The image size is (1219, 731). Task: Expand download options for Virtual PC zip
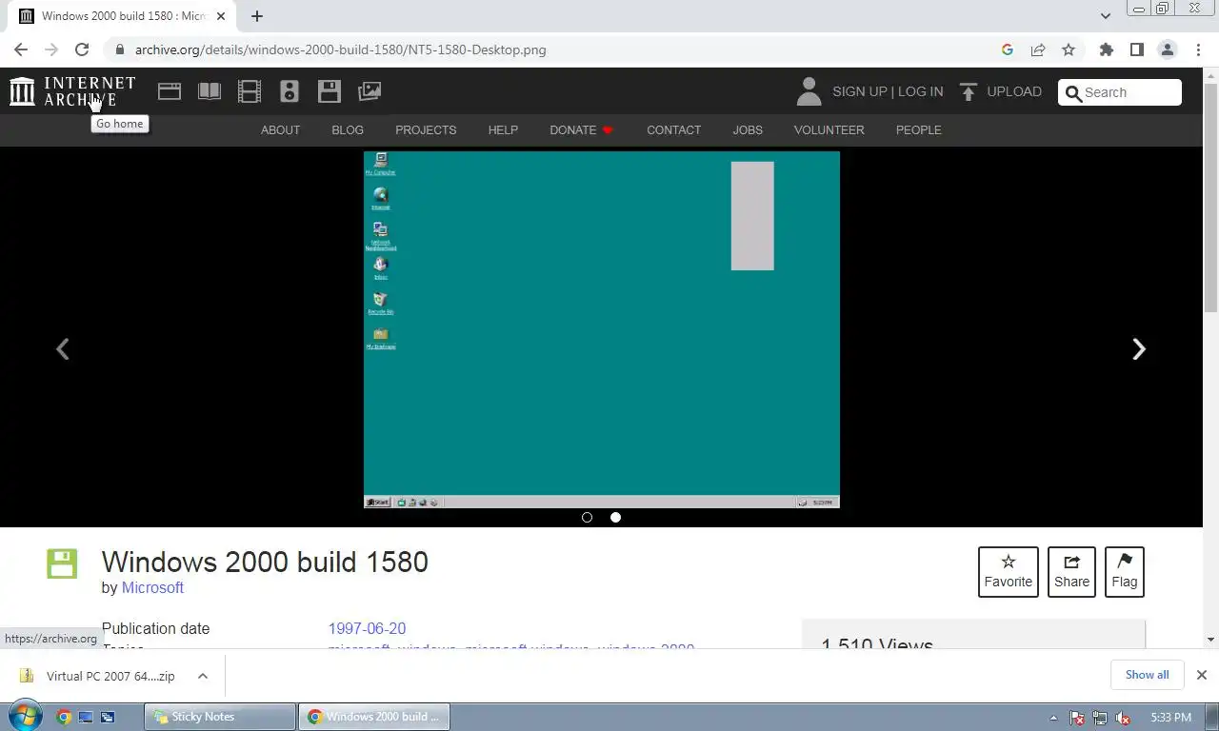coord(202,676)
